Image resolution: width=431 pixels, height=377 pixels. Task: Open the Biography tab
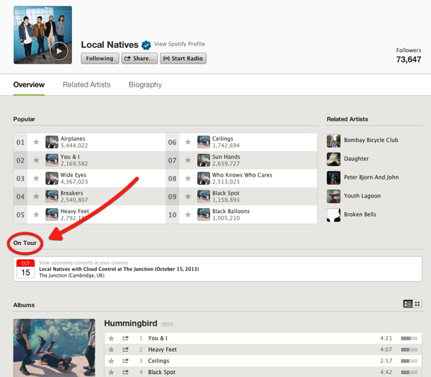pyautogui.click(x=145, y=85)
